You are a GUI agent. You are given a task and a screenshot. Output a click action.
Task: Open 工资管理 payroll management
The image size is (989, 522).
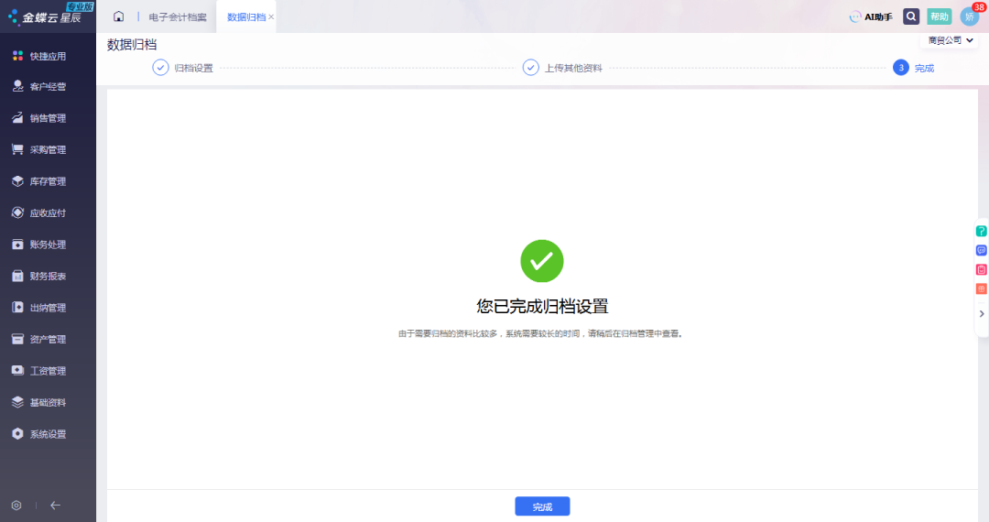pos(39,370)
